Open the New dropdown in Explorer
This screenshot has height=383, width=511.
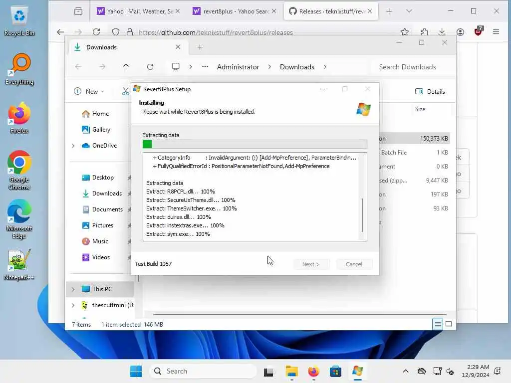(89, 92)
